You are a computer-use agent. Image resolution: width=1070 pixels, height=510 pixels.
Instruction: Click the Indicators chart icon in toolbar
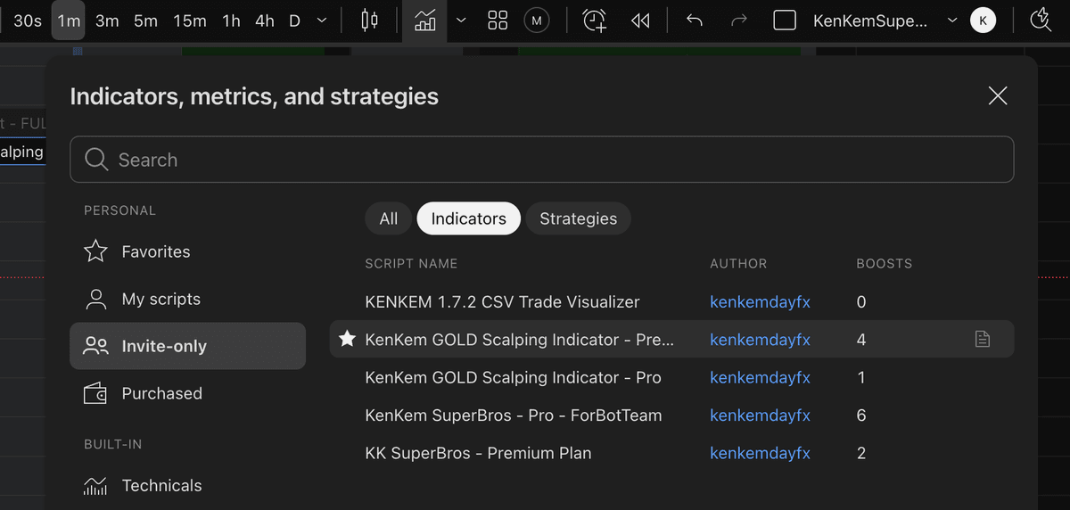(425, 21)
